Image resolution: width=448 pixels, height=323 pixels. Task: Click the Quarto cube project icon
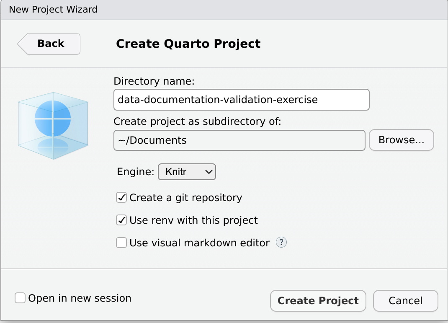coord(53,126)
